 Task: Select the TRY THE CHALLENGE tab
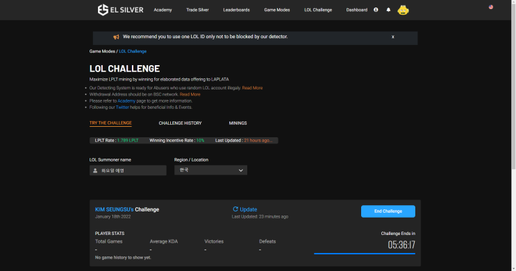[x=110, y=123]
